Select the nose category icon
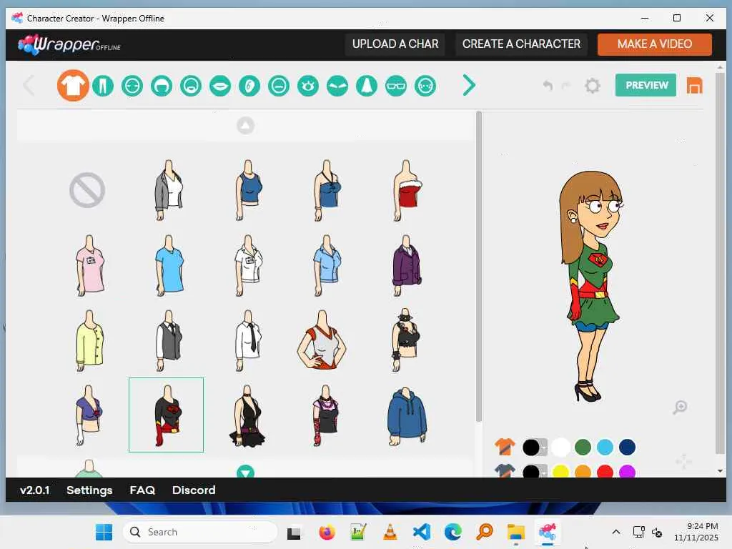 (367, 86)
